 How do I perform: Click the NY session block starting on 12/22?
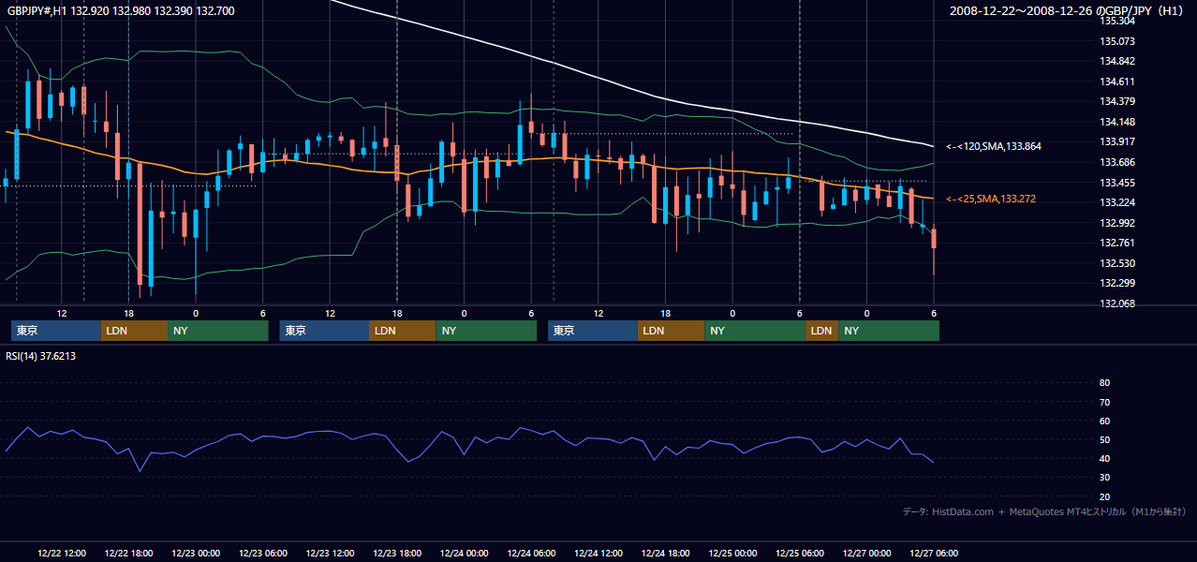point(218,331)
